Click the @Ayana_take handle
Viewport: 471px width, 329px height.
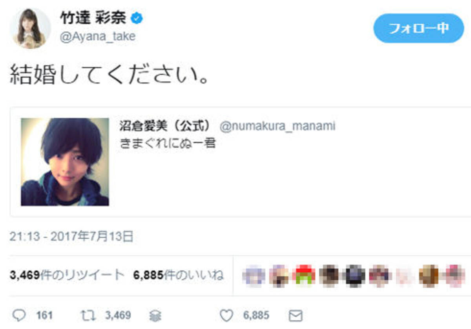point(98,37)
